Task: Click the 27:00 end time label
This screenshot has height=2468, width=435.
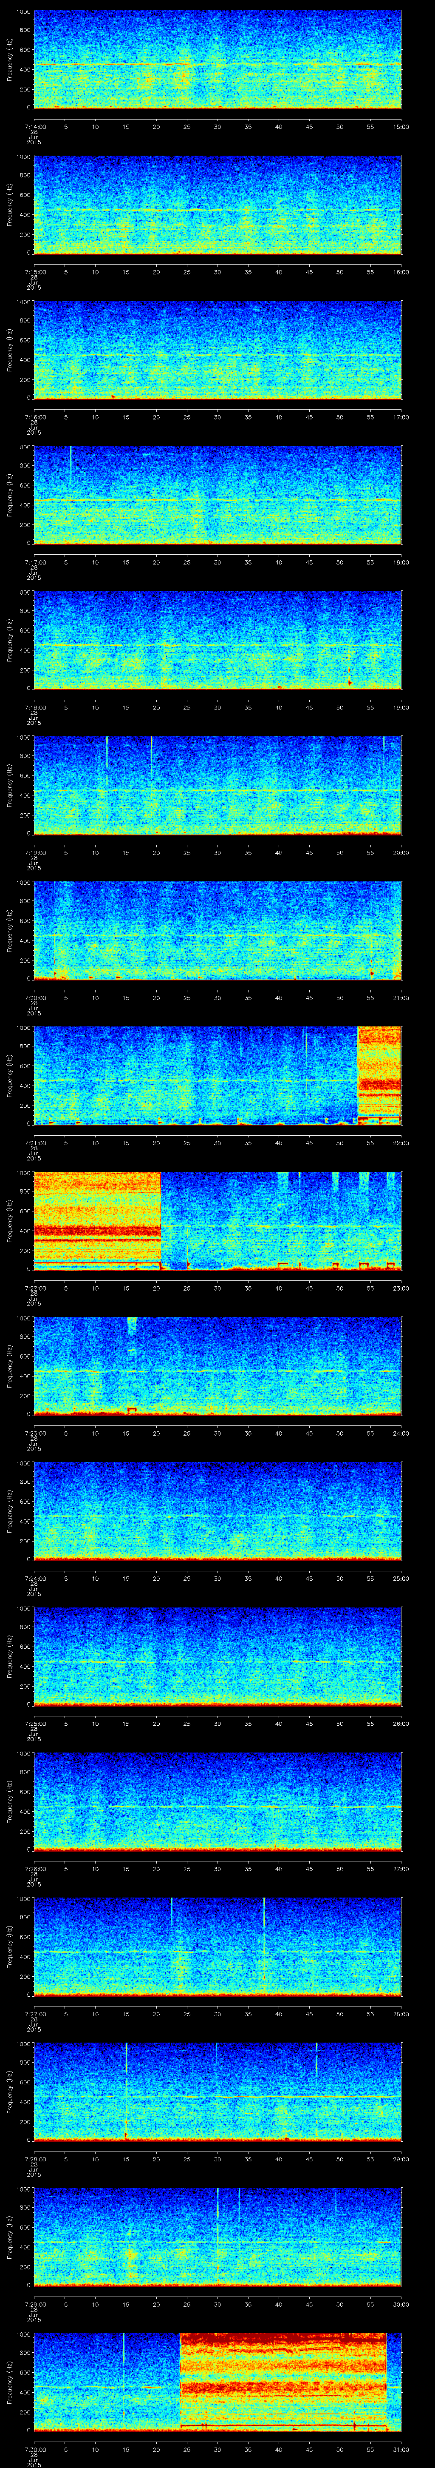Action: pos(401,1868)
